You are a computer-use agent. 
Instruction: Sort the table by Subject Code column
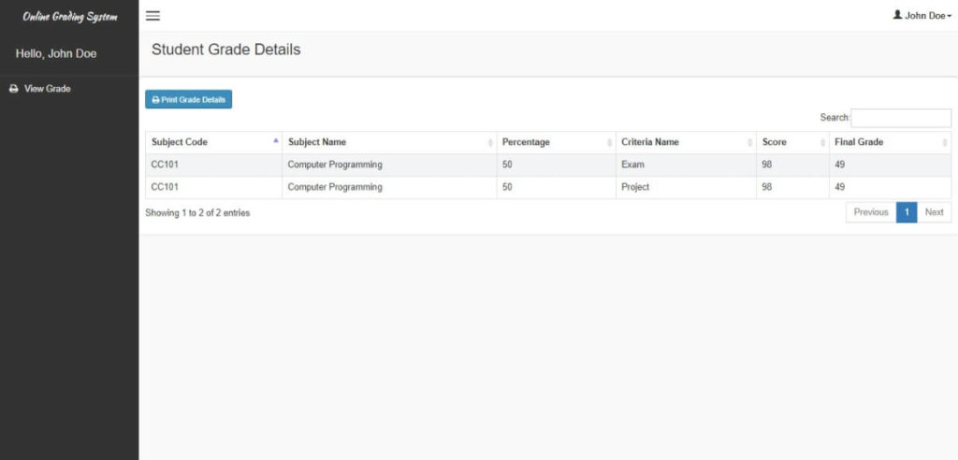point(214,142)
